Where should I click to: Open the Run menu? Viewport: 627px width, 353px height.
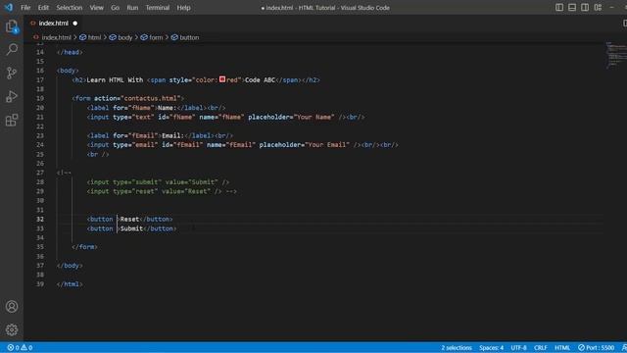132,8
